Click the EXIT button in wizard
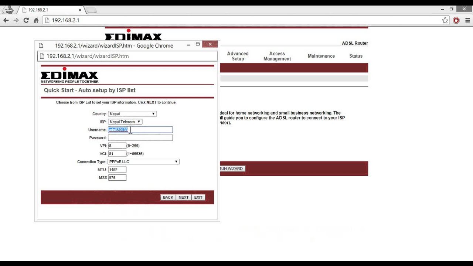Screen dimensions: 473x266 point(198,197)
